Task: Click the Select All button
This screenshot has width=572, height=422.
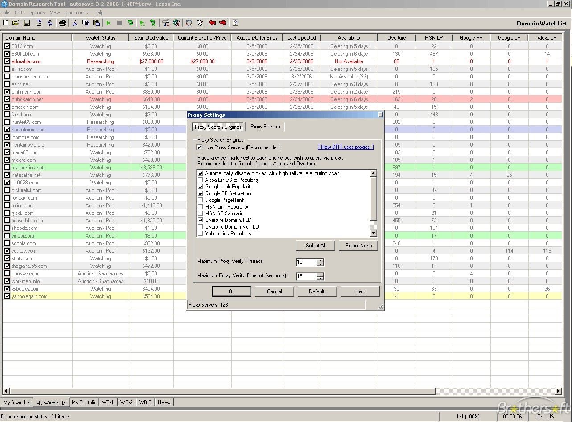Action: coord(316,246)
